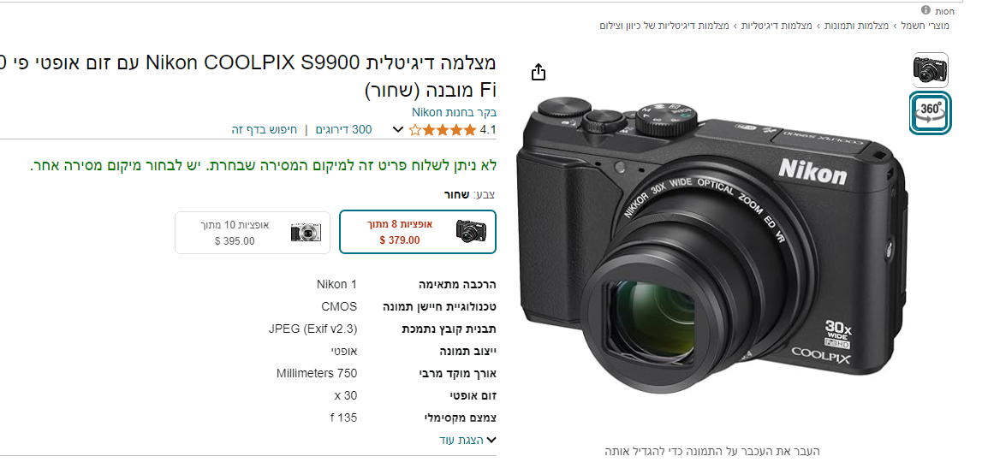Image resolution: width=988 pixels, height=468 pixels.
Task: Click the black camera swatch icon
Action: pyautogui.click(x=471, y=232)
